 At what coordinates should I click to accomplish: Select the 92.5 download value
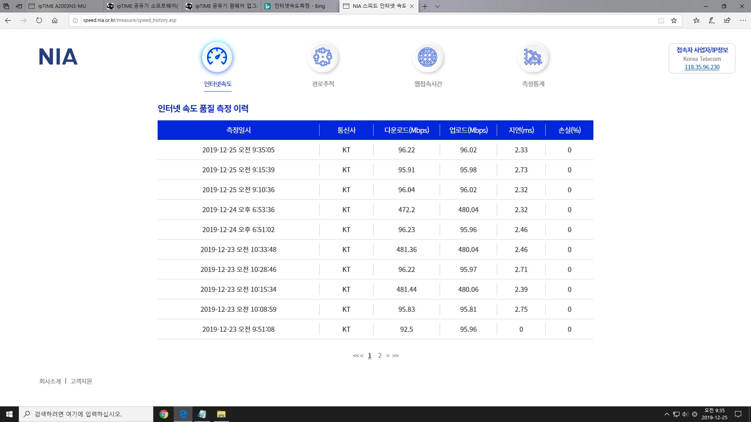coord(407,329)
